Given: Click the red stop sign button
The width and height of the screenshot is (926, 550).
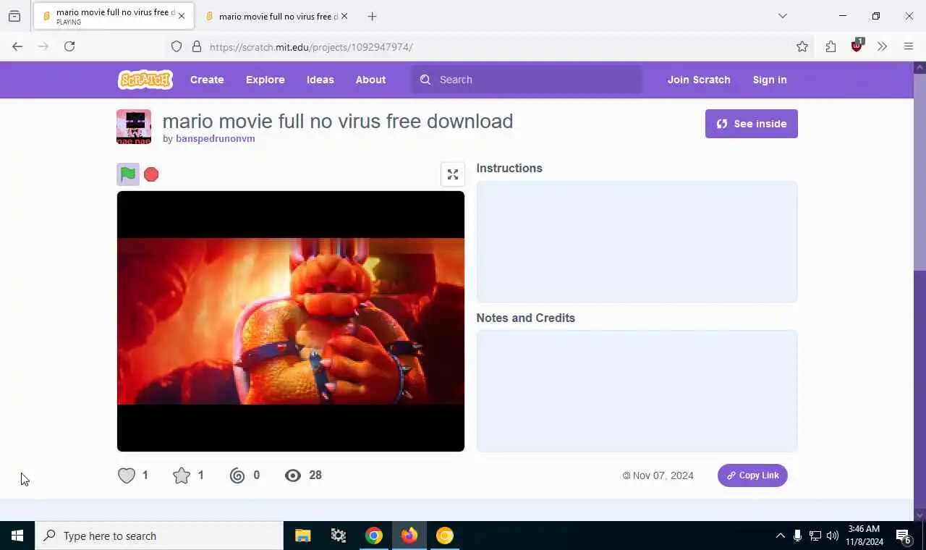Looking at the screenshot, I should (151, 174).
